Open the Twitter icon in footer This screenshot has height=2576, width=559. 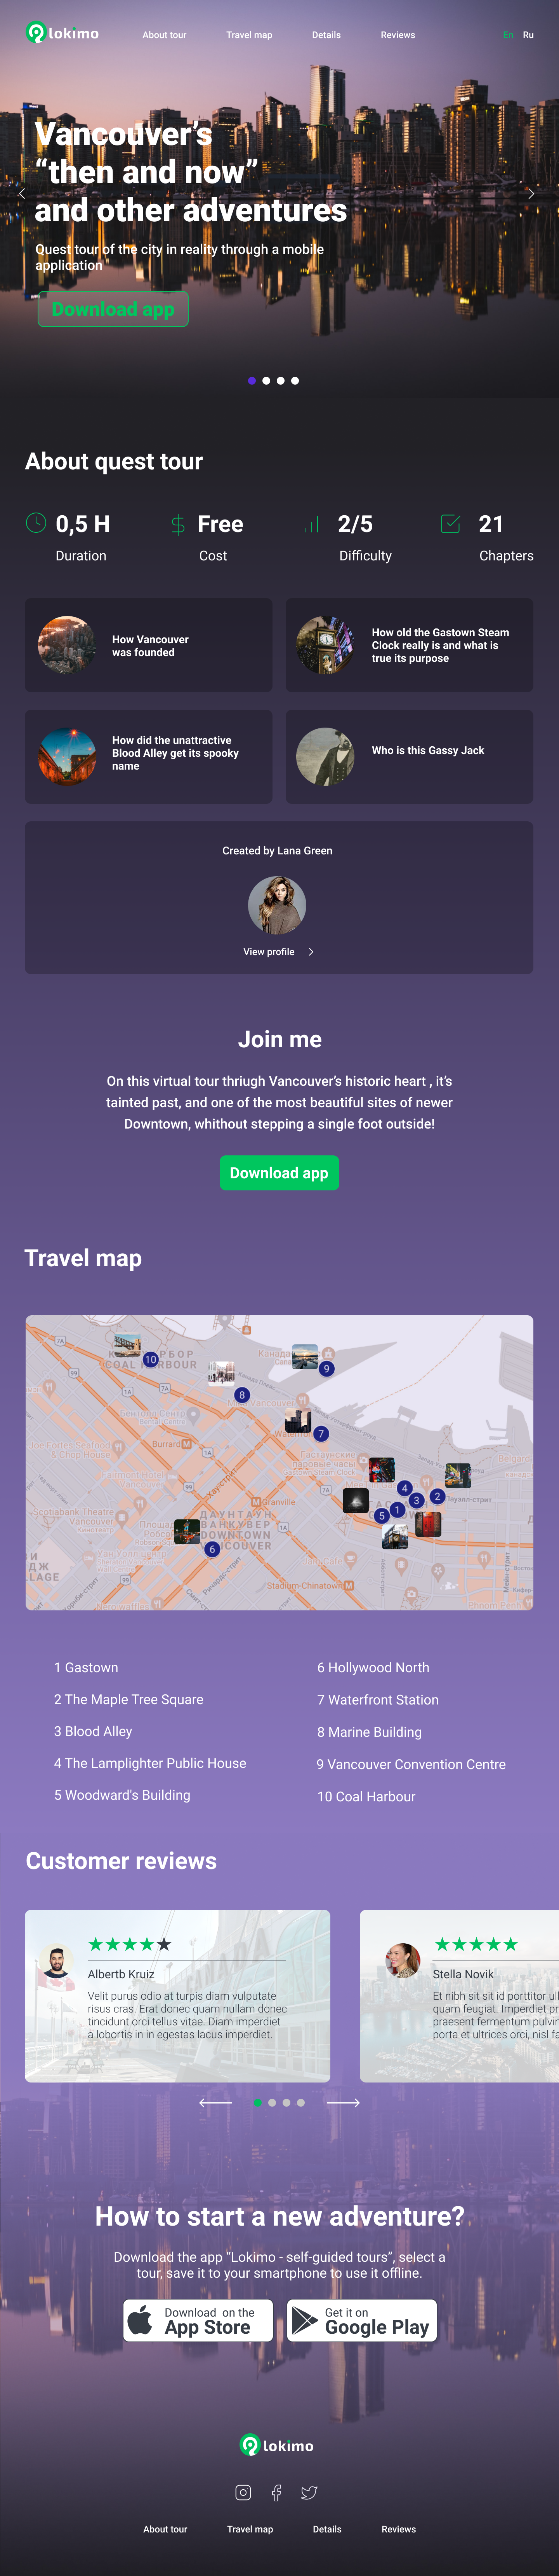point(309,2492)
